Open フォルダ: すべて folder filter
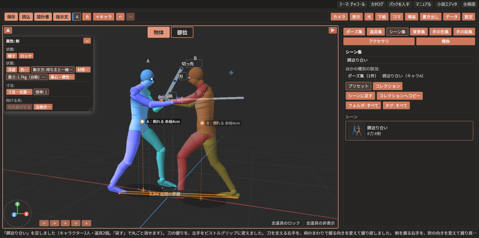The image size is (479, 238). pyautogui.click(x=363, y=106)
